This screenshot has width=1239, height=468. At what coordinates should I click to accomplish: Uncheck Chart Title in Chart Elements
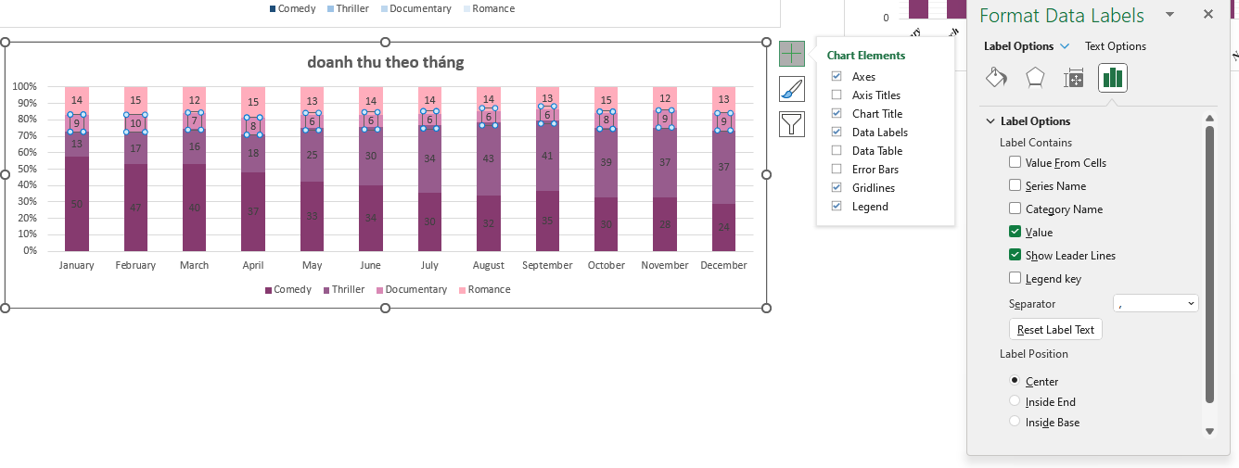coord(837,114)
